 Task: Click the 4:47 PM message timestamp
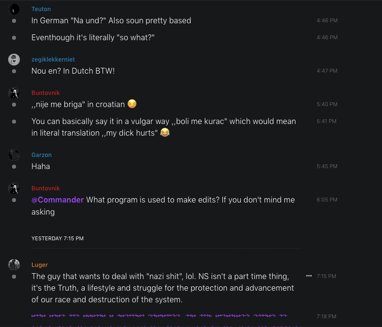click(327, 71)
